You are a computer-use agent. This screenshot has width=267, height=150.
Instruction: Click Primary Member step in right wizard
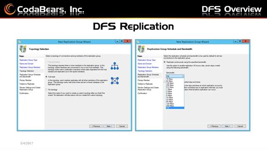tap(144, 80)
